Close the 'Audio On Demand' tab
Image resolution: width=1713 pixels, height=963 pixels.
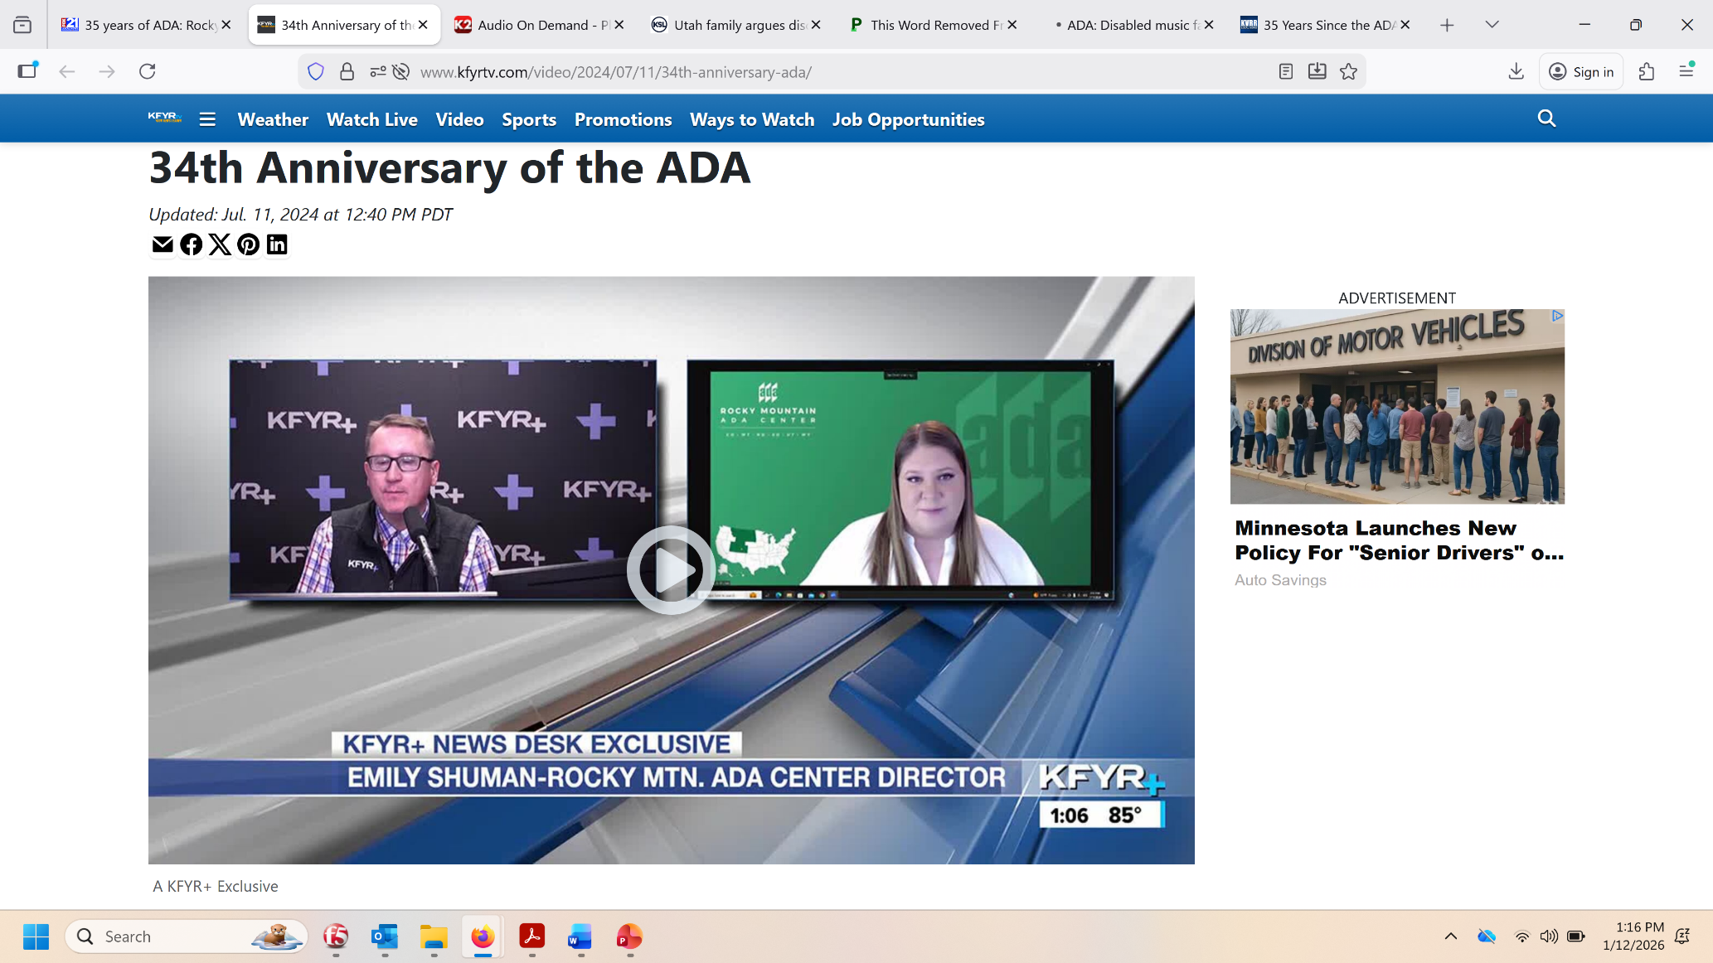(619, 25)
